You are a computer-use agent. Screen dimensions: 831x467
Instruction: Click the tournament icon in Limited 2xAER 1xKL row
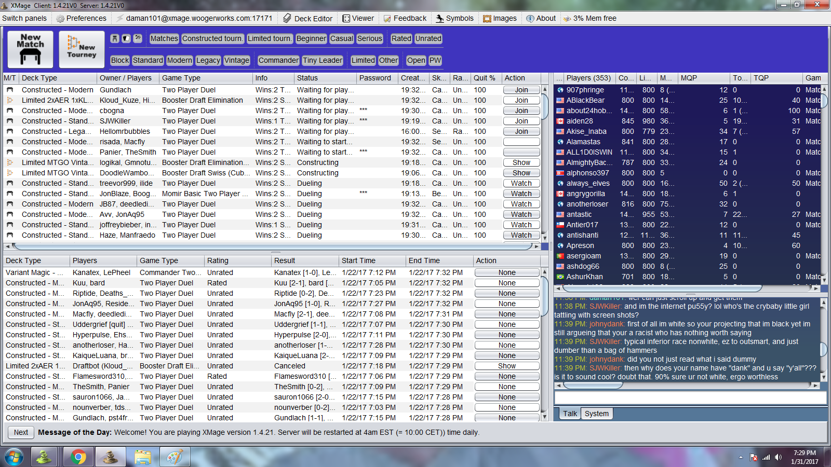[x=10, y=100]
